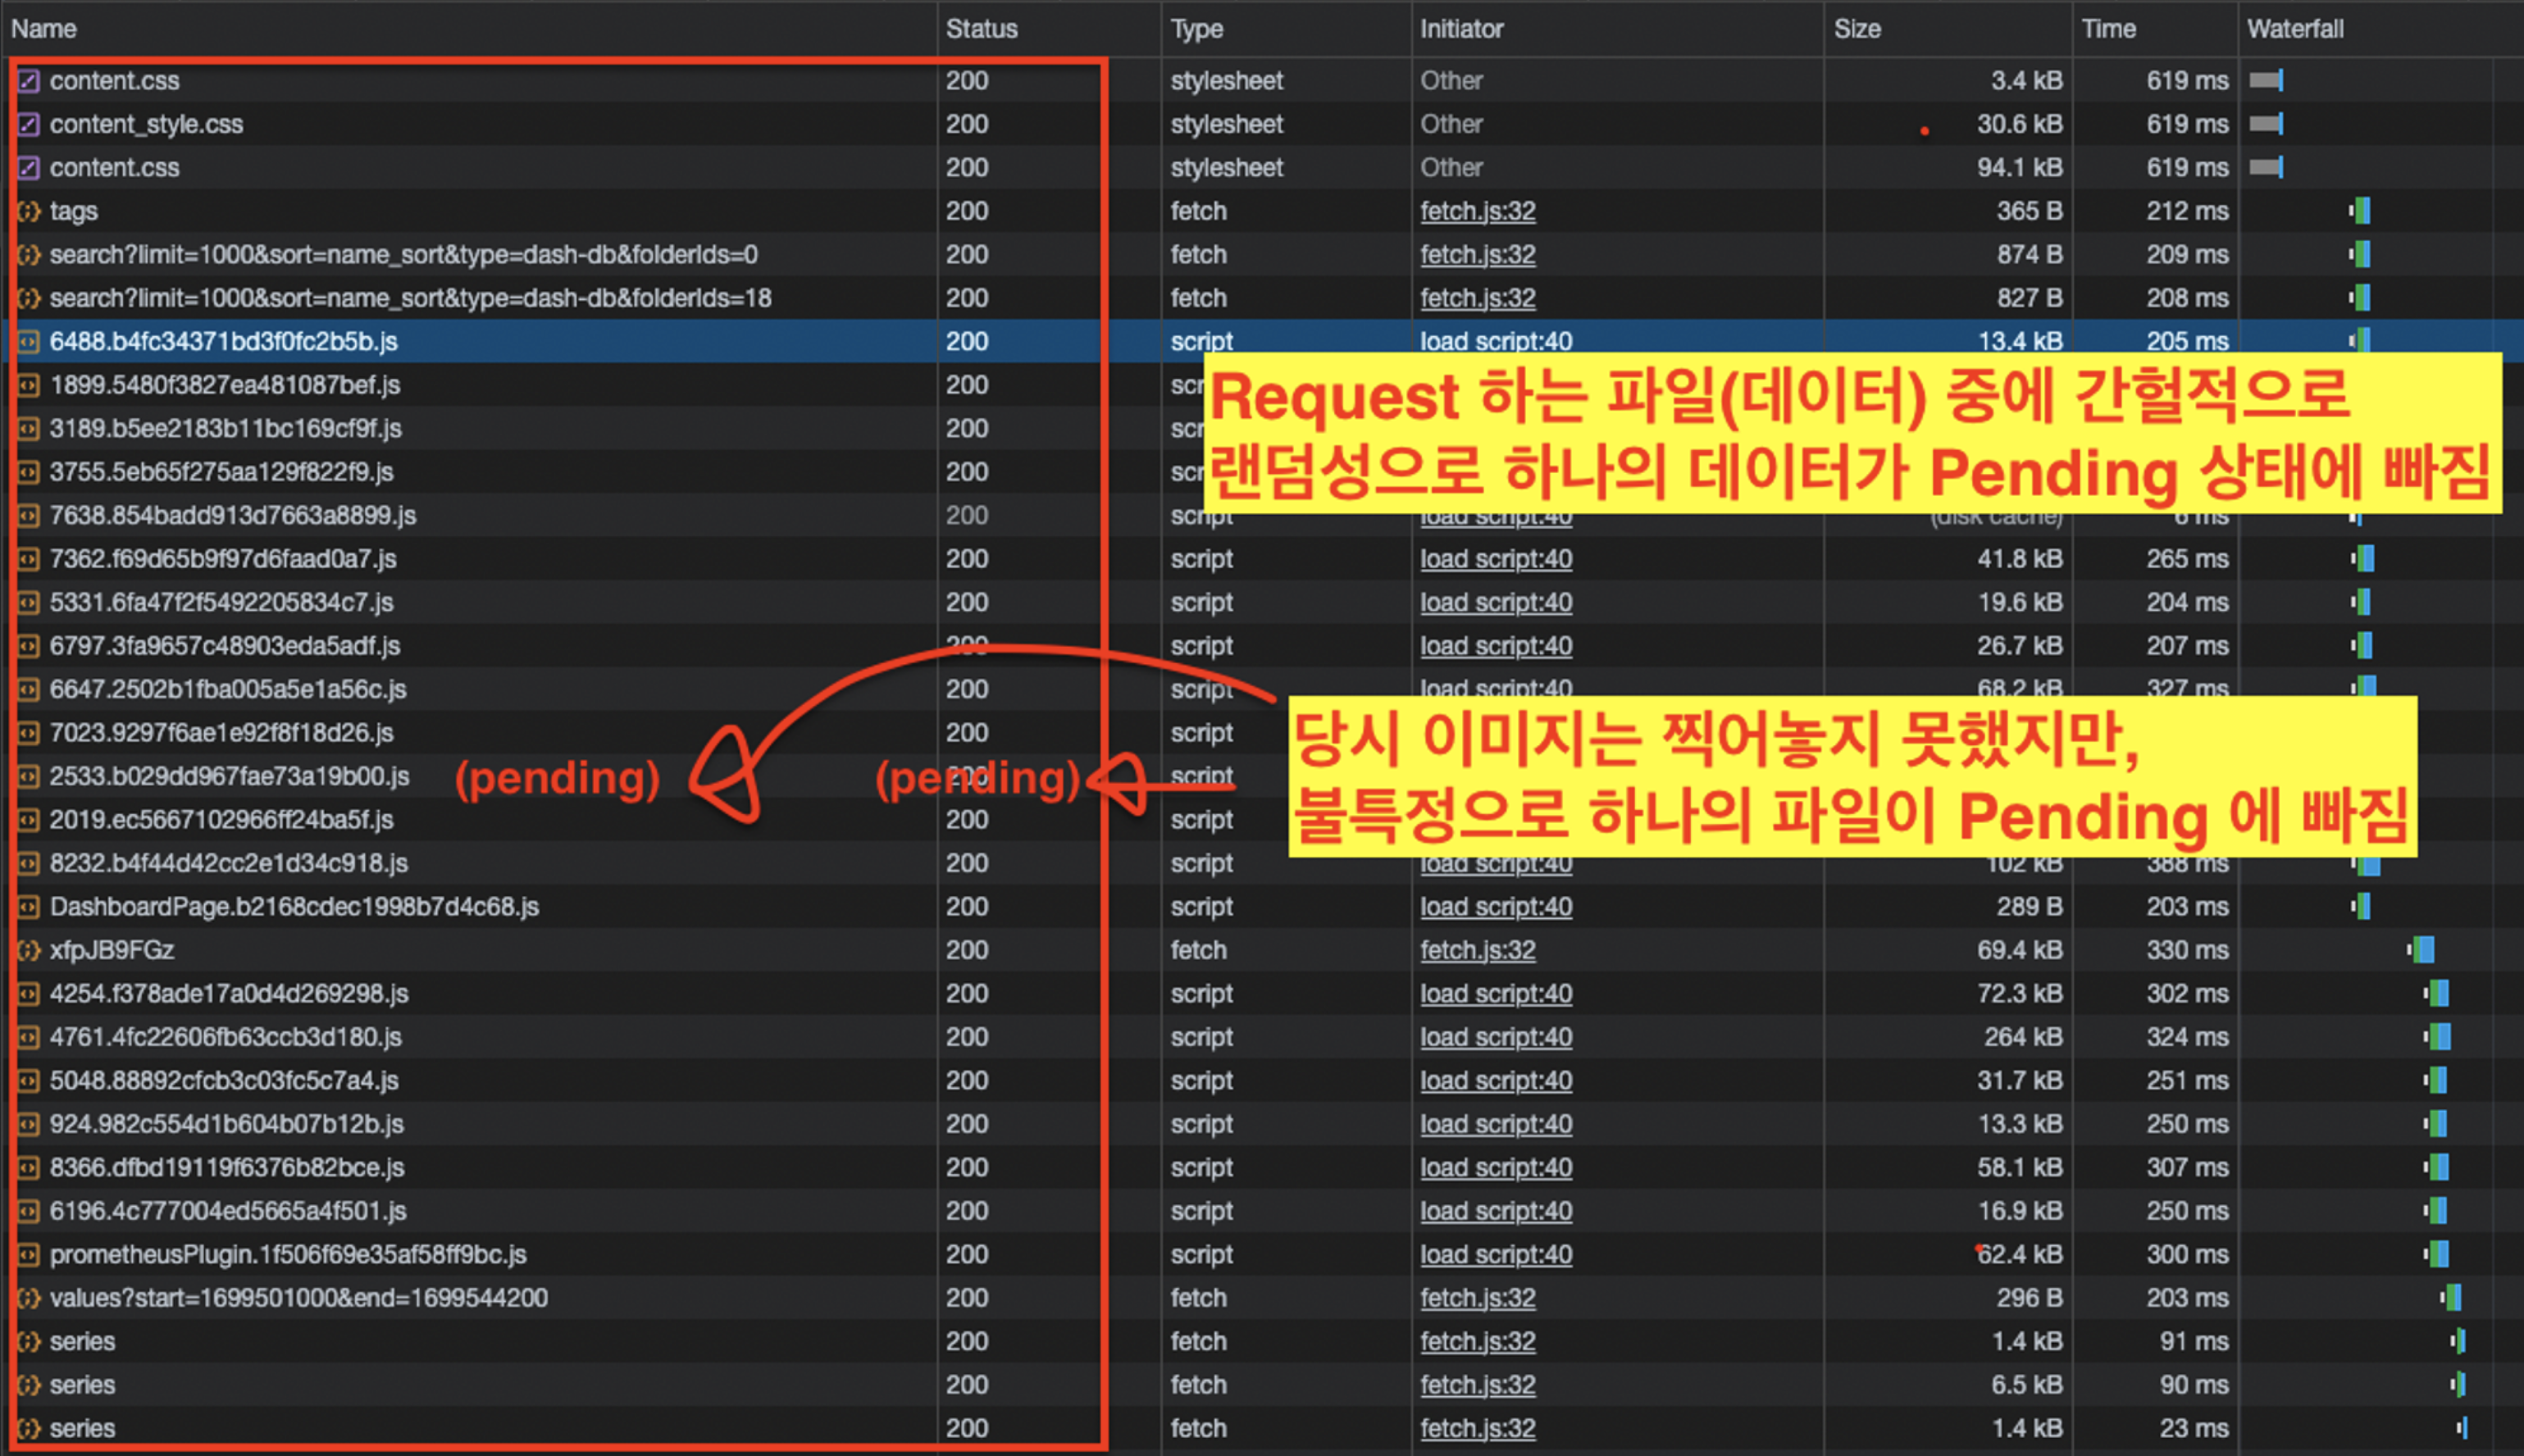Sort requests by the Name column header
Screen dimensions: 2524x1456
[x=44, y=29]
